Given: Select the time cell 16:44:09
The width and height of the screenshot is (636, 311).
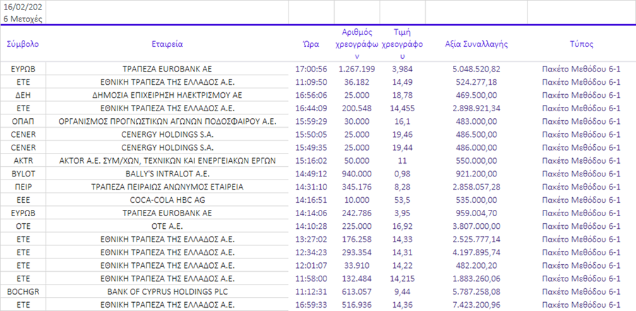Looking at the screenshot, I should (311, 108).
